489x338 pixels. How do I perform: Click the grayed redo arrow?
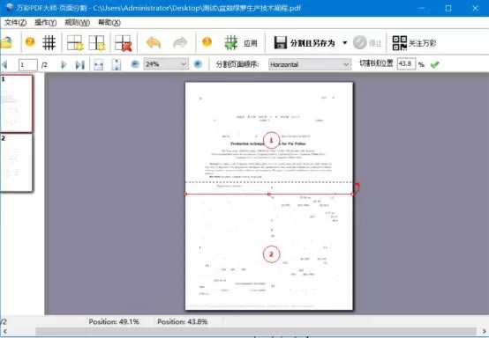pyautogui.click(x=180, y=42)
